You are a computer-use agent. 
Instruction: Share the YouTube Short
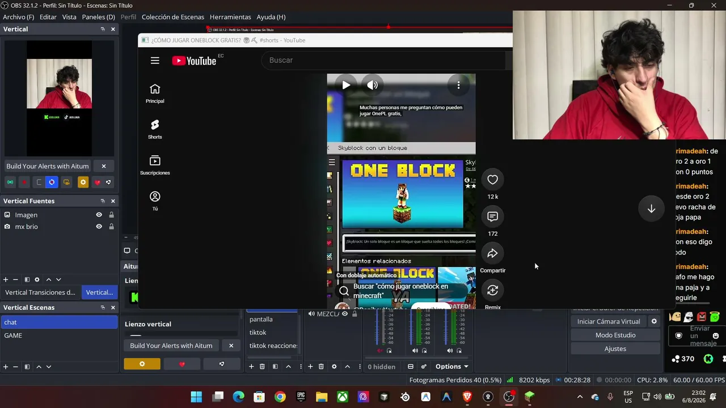[x=492, y=253]
